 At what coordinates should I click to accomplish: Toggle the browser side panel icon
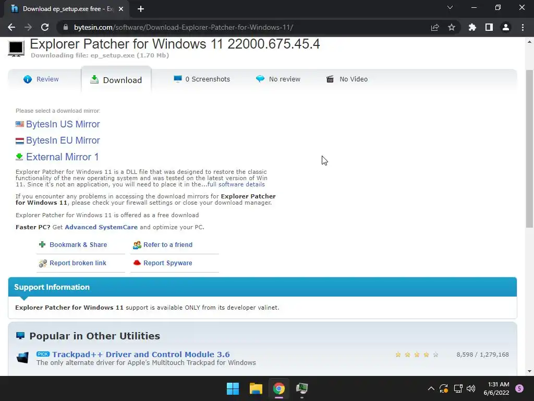[489, 27]
